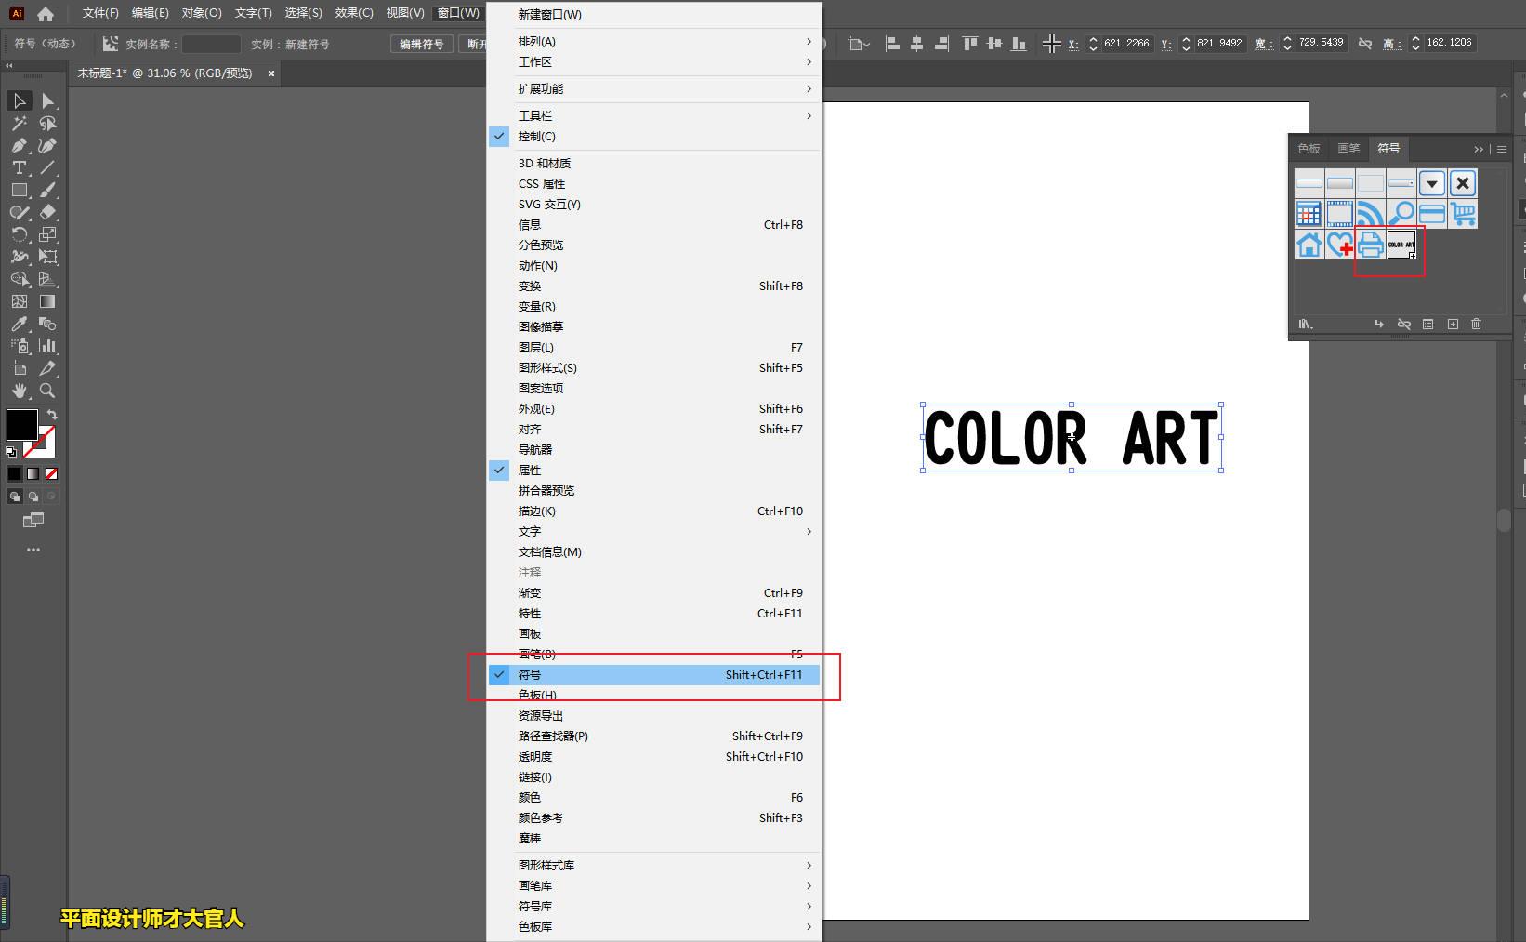Expand the 色板库 submenu
The image size is (1526, 942).
(654, 926)
